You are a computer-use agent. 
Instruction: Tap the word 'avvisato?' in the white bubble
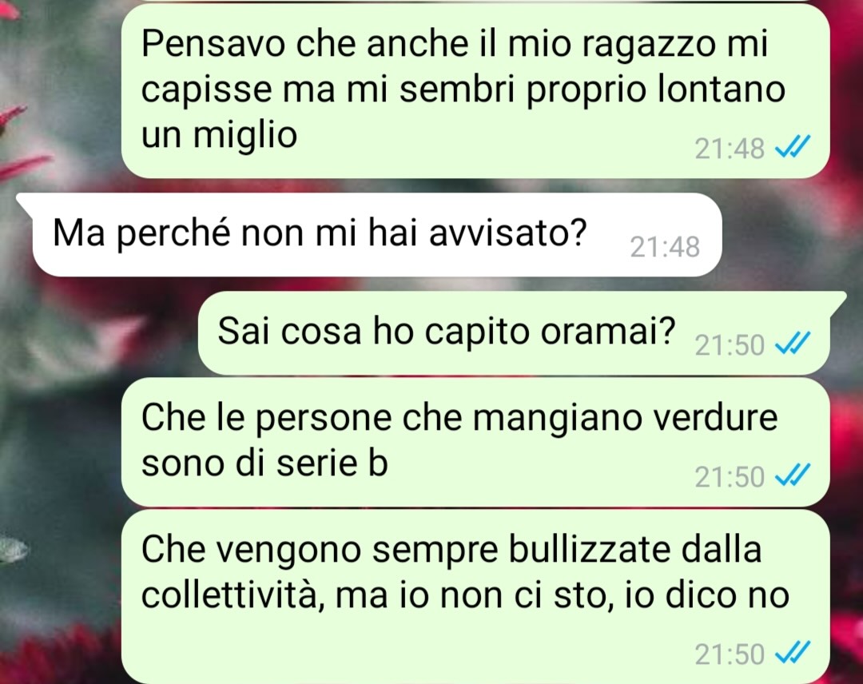(x=507, y=233)
